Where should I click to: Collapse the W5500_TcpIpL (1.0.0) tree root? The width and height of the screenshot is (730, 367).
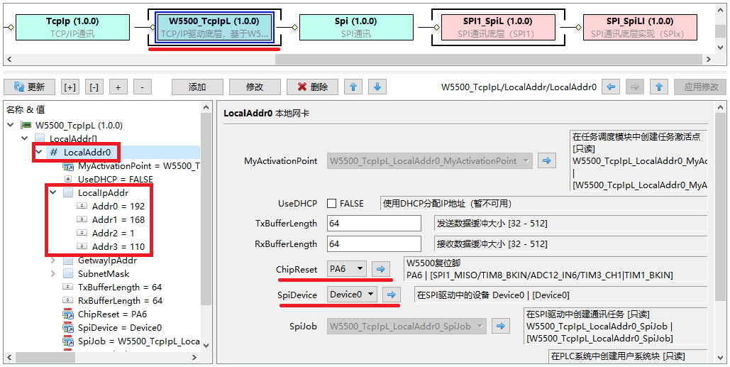point(10,125)
